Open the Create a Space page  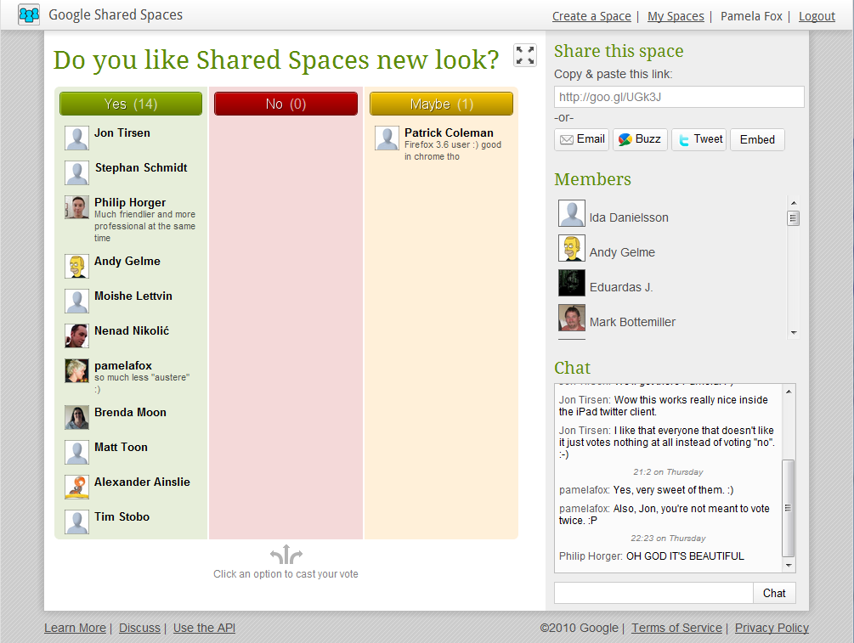591,16
